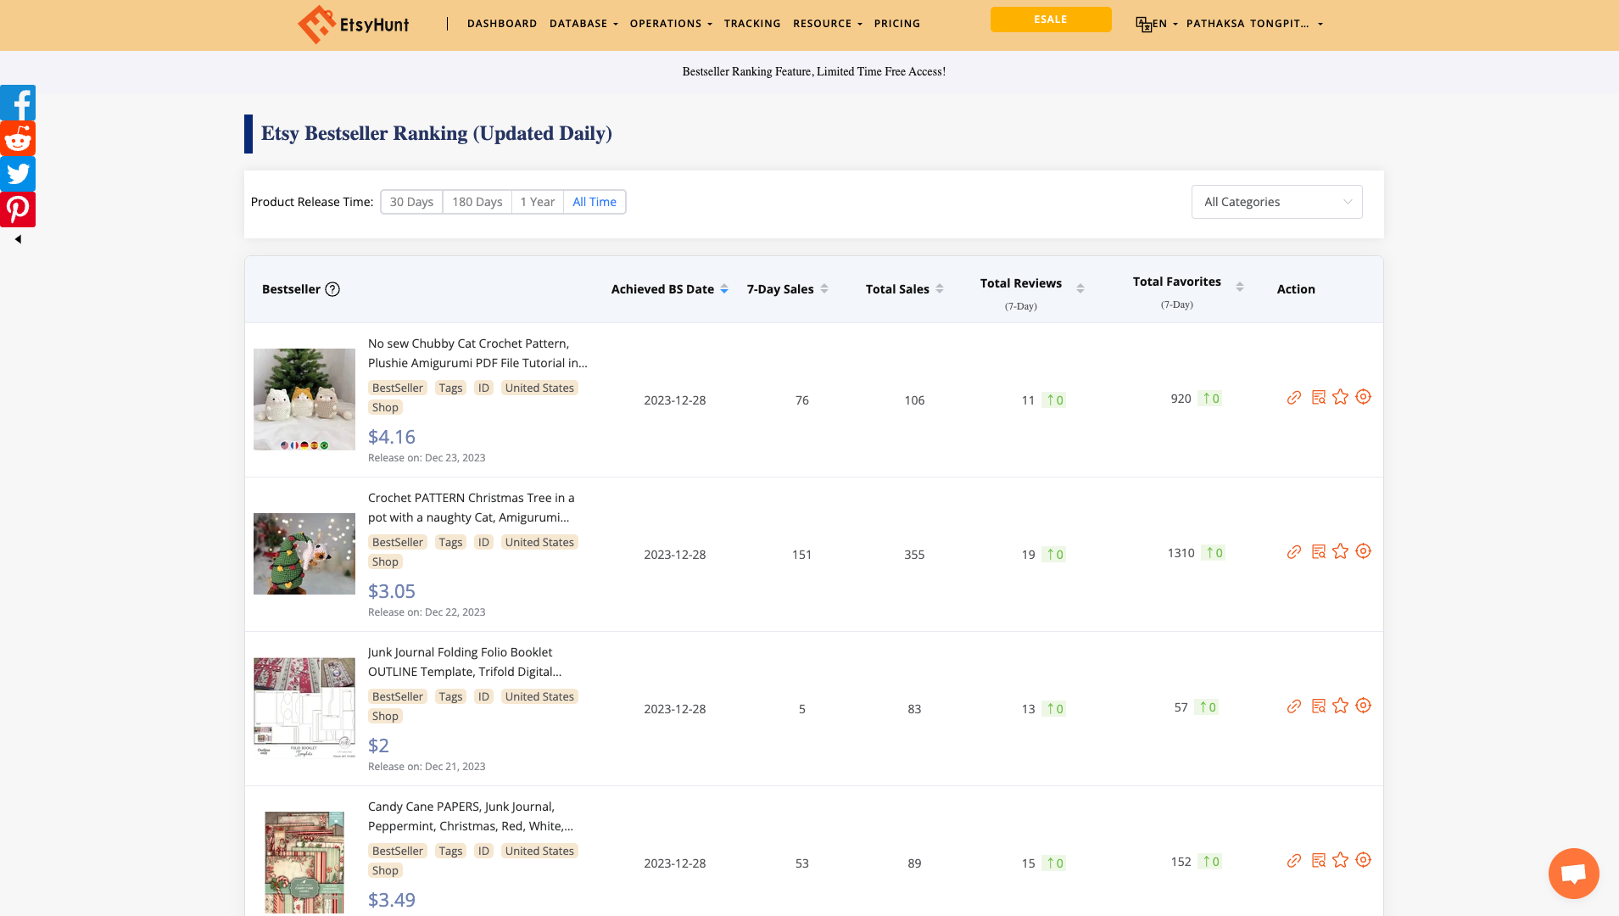Open the OPERATIONS menu

[x=670, y=24]
